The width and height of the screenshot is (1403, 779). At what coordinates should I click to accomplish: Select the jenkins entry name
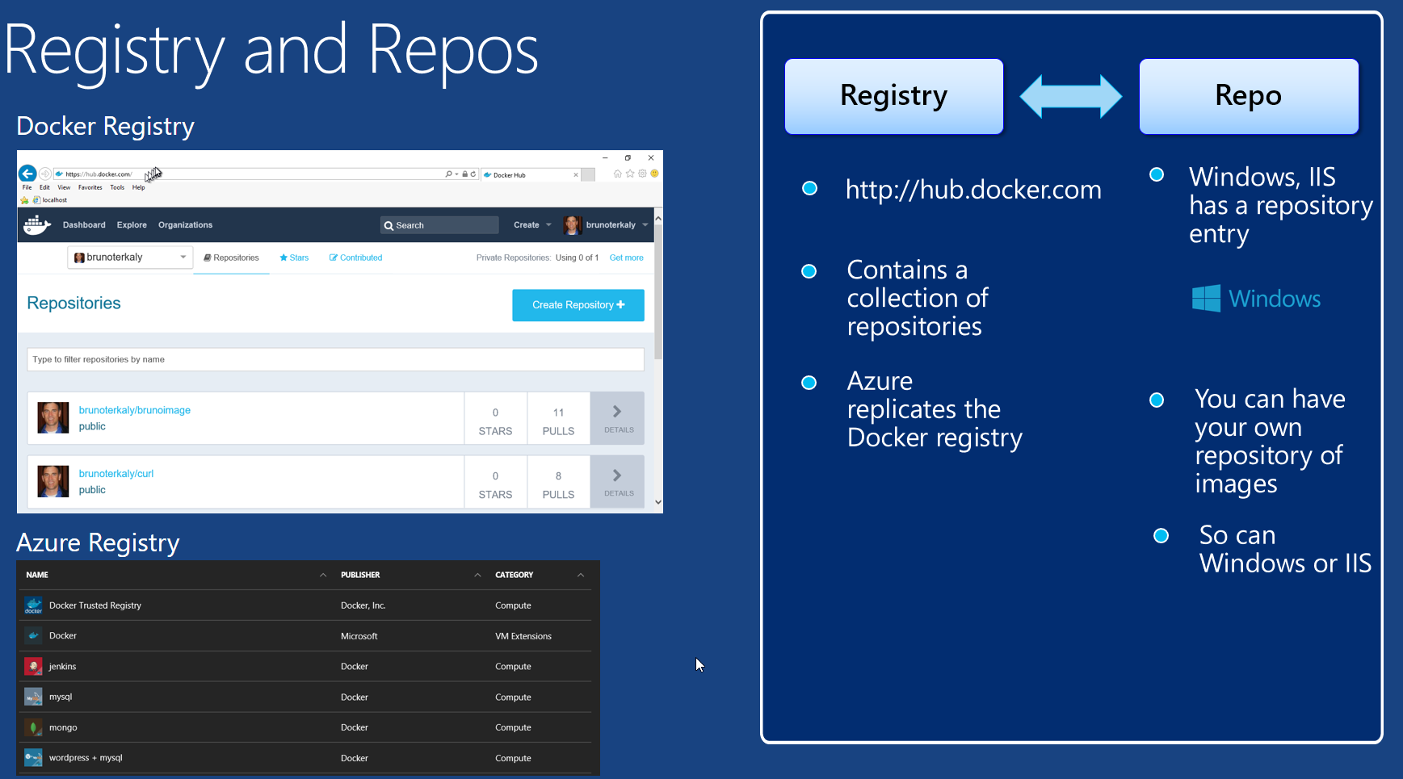click(62, 667)
